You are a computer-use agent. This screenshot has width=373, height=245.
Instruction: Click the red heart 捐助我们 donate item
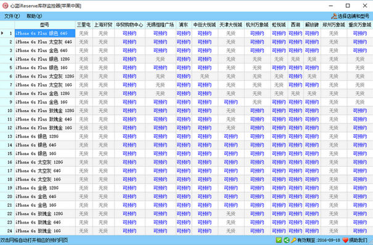tap(355, 240)
